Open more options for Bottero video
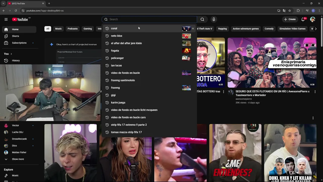This screenshot has width=323, height=182. point(223,92)
